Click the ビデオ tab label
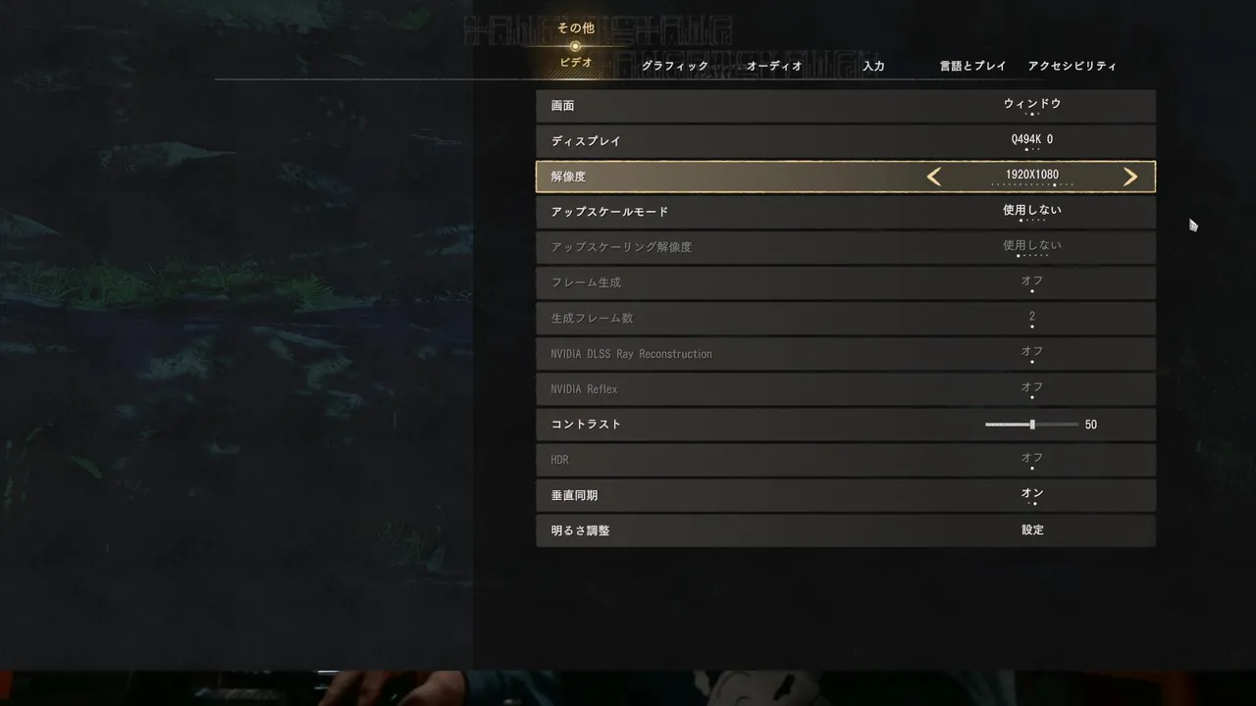1256x706 pixels. [576, 62]
